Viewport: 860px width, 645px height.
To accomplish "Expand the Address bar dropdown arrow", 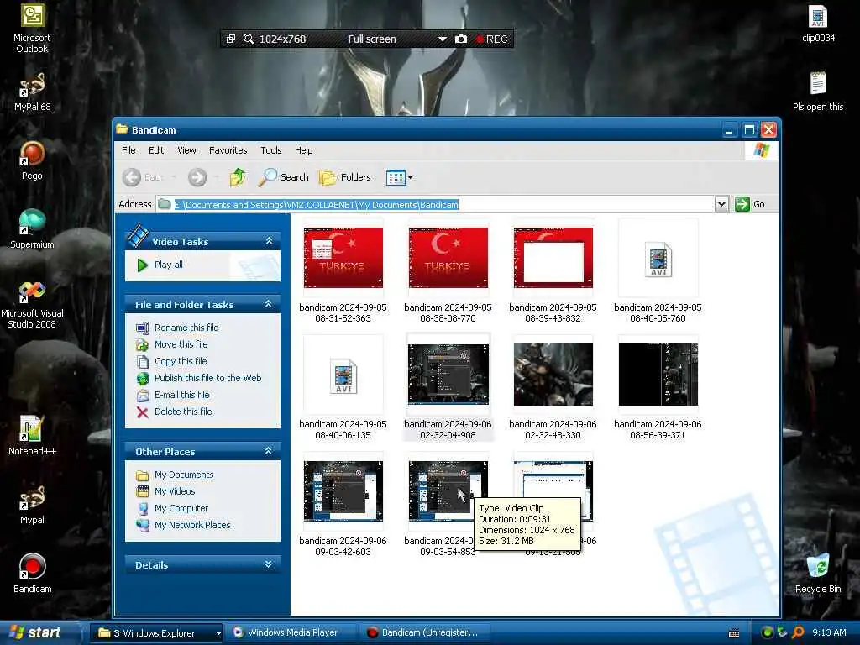I will [721, 205].
